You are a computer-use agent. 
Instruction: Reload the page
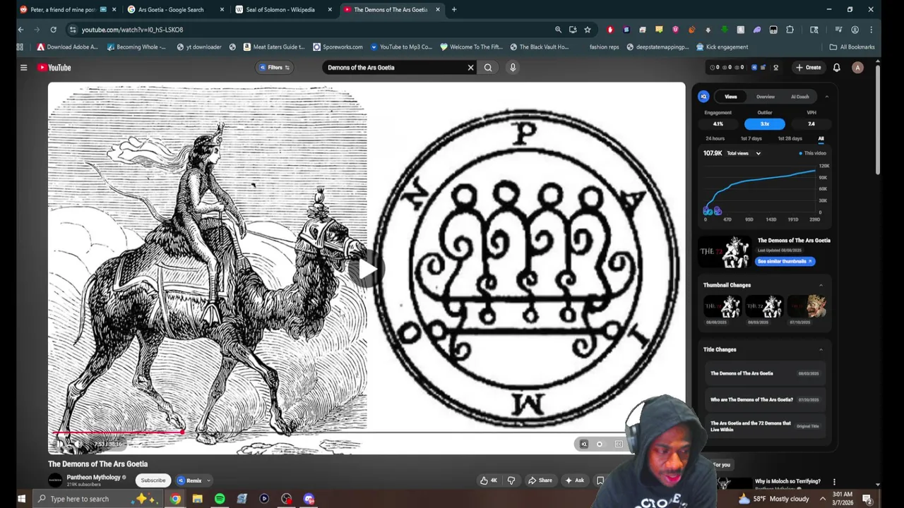click(x=53, y=30)
